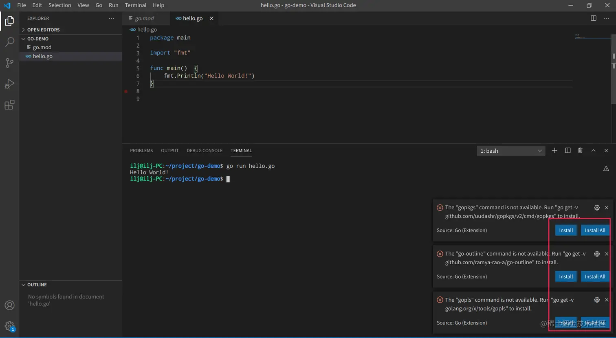
Task: Split the terminal panel
Action: (568, 151)
